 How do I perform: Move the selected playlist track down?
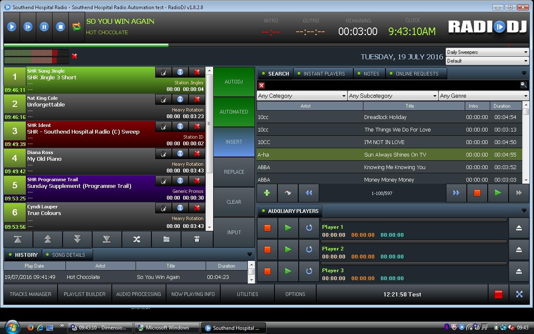[x=77, y=239]
